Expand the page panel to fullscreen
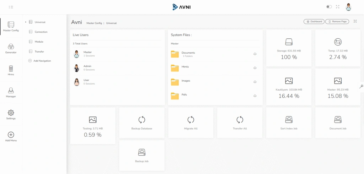 [355, 22]
